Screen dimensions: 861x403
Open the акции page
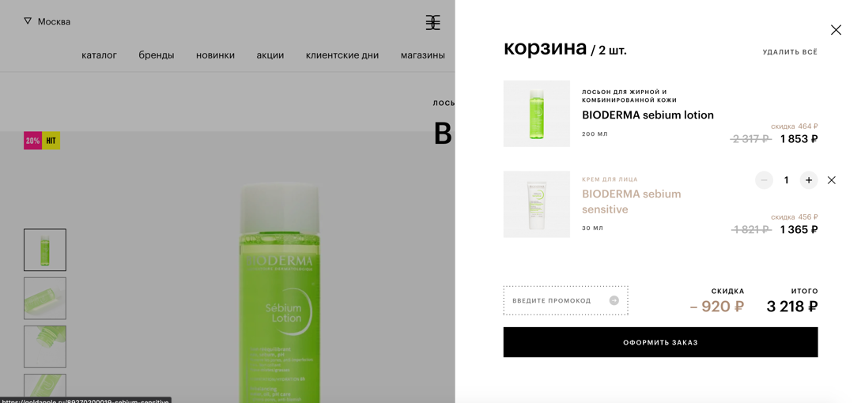pyautogui.click(x=270, y=55)
